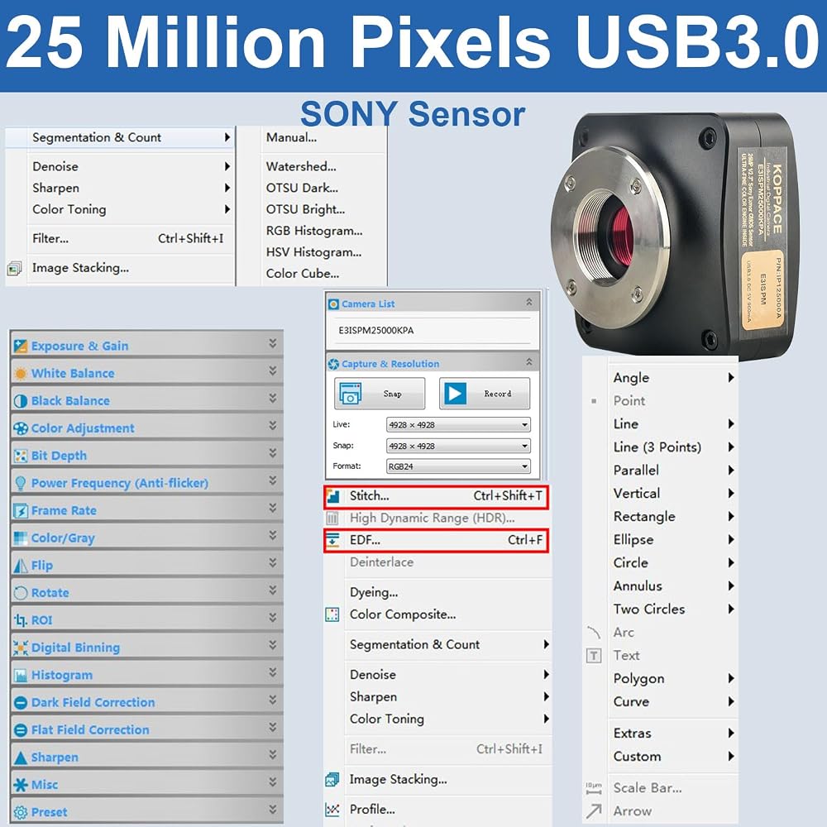Viewport: 827px width, 827px height.
Task: Choose Stitch... from the menu
Action: click(x=437, y=497)
